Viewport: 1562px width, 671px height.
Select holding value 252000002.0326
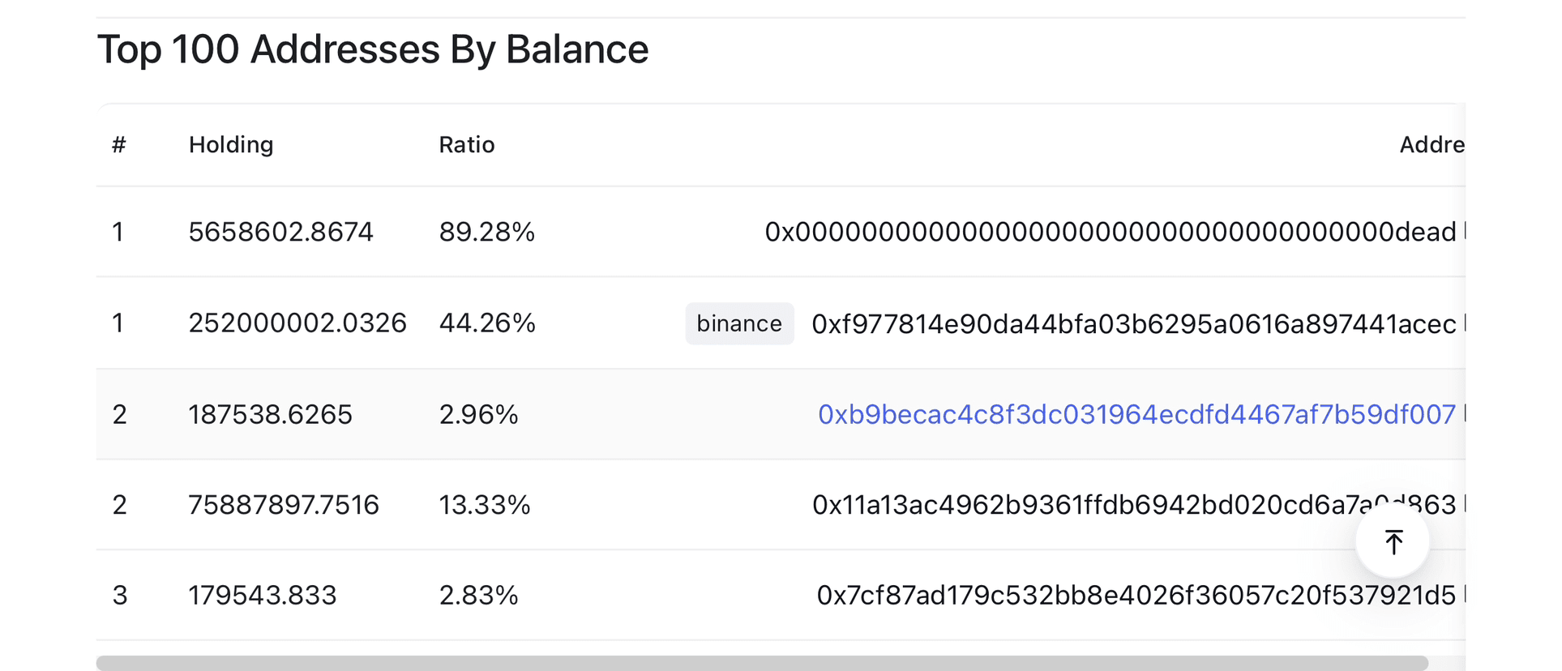[297, 323]
